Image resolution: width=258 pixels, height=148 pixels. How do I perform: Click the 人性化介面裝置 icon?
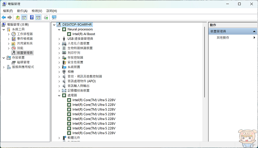click(x=64, y=44)
